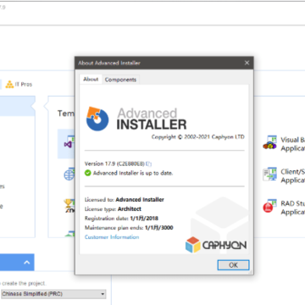This screenshot has height=305, width=305.
Task: Select the RAD Studio Application template icon
Action: click(269, 206)
